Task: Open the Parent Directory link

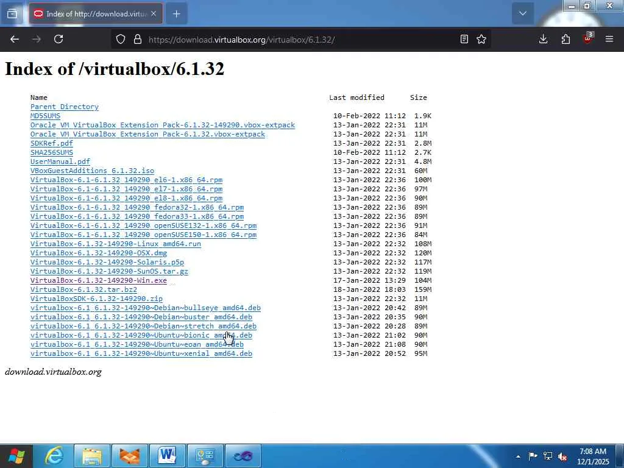Action: point(65,107)
